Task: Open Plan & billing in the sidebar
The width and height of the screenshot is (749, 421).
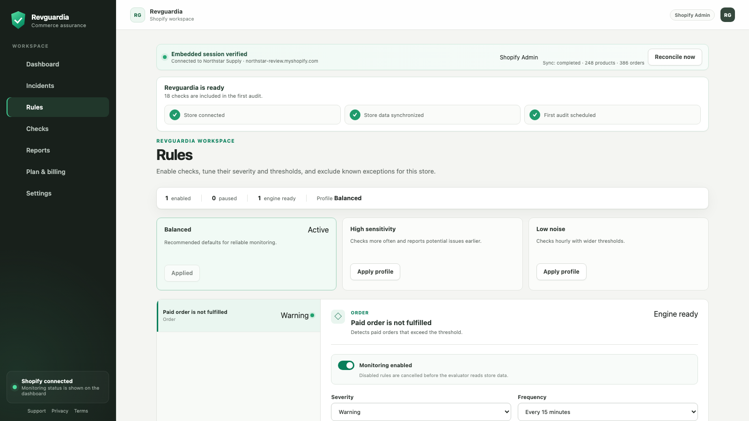Action: coord(58,172)
